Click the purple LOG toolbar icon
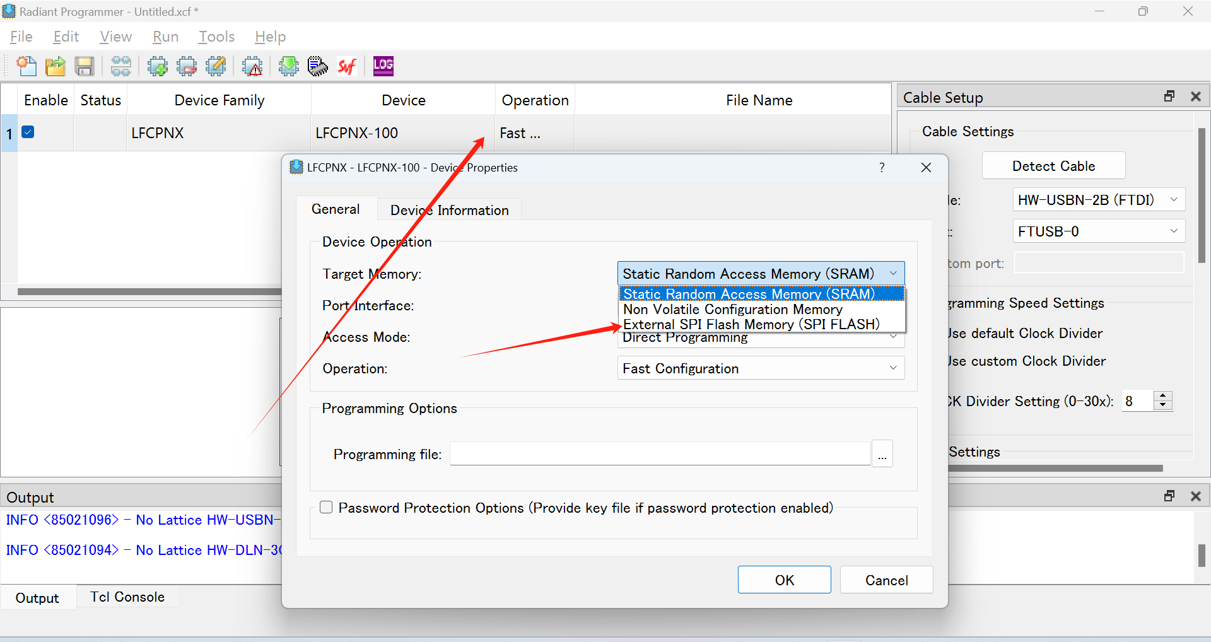 pos(383,66)
